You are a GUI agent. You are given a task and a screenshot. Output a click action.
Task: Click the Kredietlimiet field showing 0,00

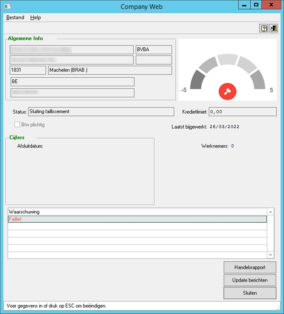[243, 112]
